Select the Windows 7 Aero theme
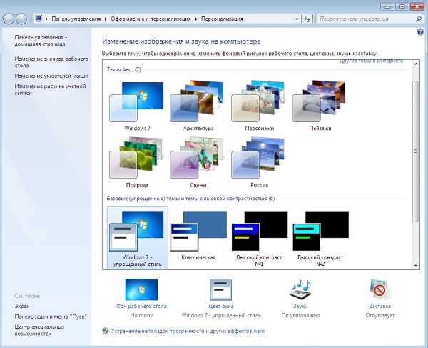428x348 pixels. pos(137,106)
